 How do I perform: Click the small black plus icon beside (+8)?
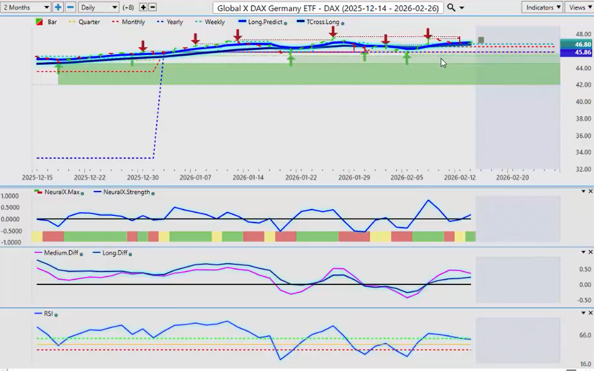(143, 7)
